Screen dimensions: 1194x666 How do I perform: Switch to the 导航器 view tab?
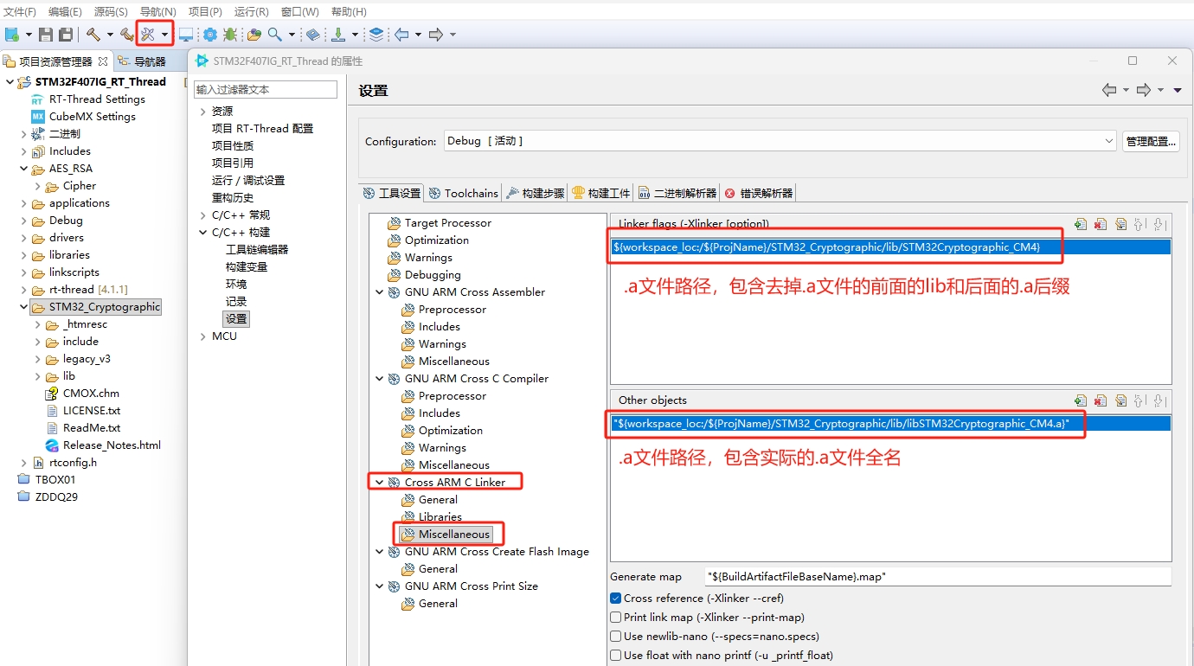(x=142, y=61)
